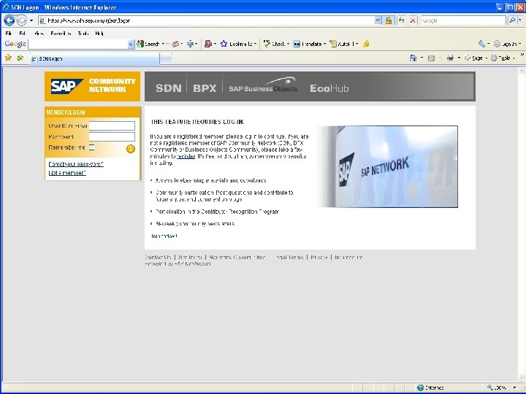Open the EcoHub section in banner
Screen dimensions: 526x394
pos(329,88)
